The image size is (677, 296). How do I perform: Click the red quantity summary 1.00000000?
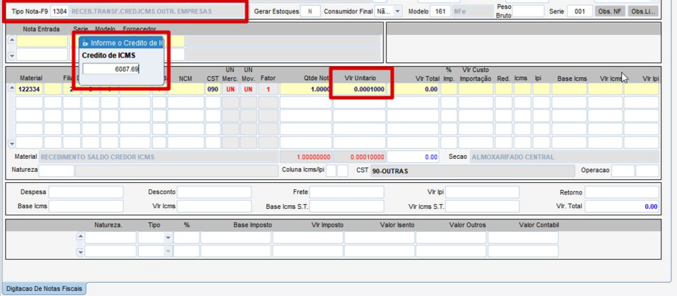coord(306,157)
